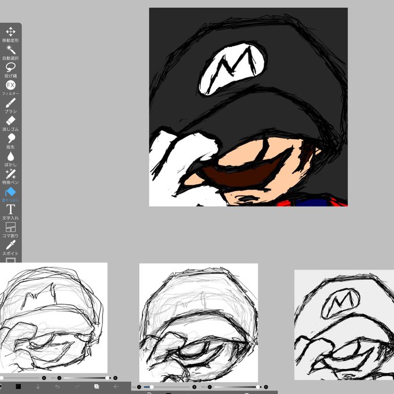Image resolution: width=394 pixels, height=394 pixels.
Task: Increase brush size with plus under rough sketch
Action: 44,378
